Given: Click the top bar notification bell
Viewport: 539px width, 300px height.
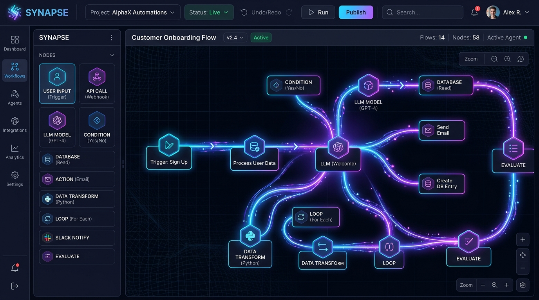Looking at the screenshot, I should pyautogui.click(x=474, y=12).
